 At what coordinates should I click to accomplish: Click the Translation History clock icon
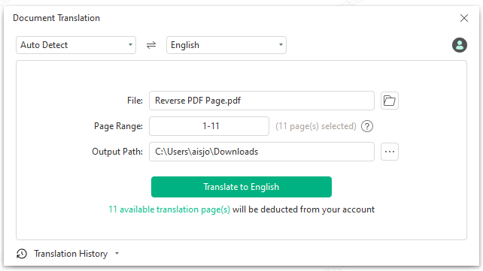(x=22, y=254)
